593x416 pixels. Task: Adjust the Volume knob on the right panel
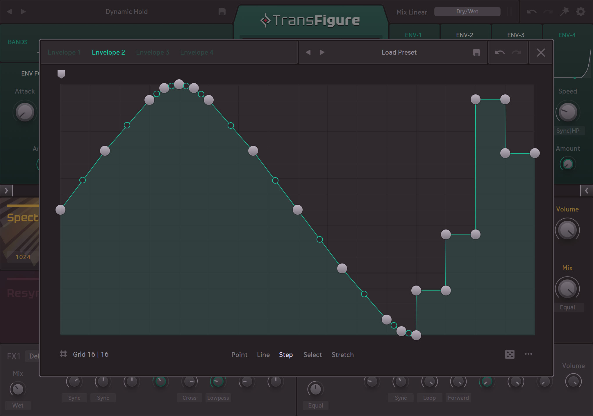(x=568, y=230)
